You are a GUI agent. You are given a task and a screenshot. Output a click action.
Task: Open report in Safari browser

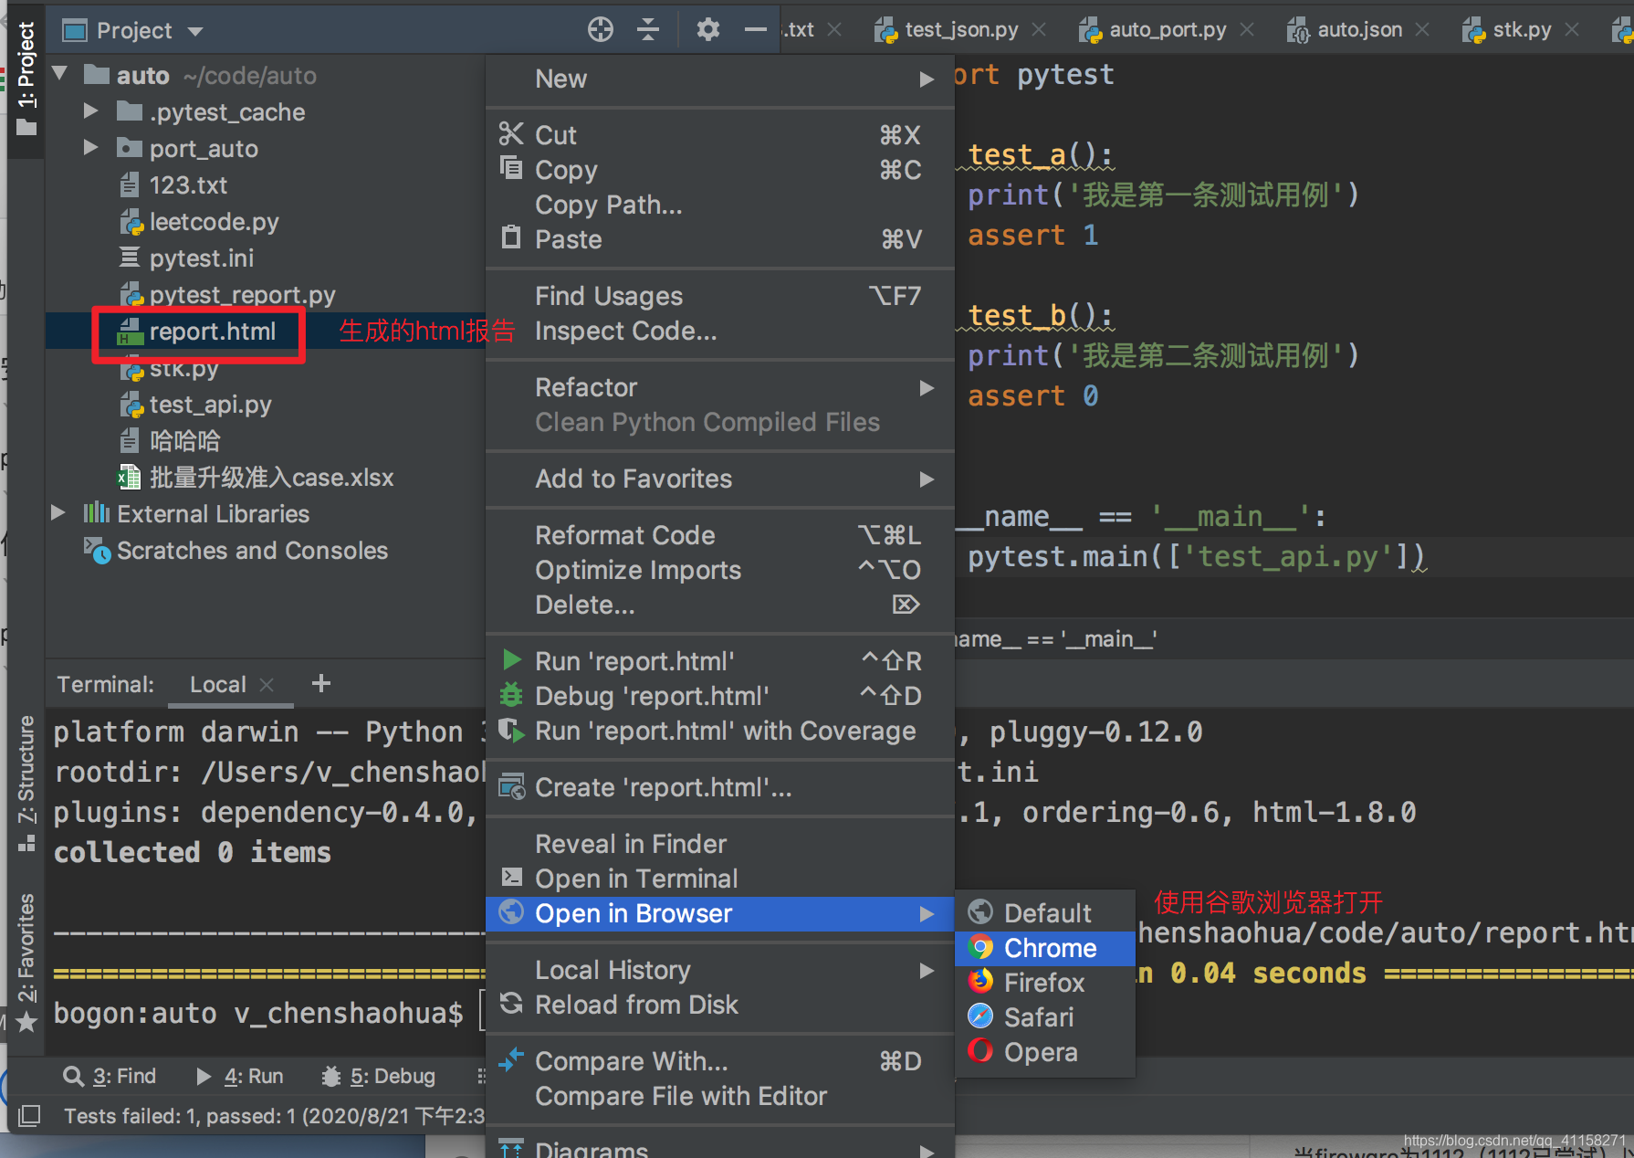point(1045,1017)
